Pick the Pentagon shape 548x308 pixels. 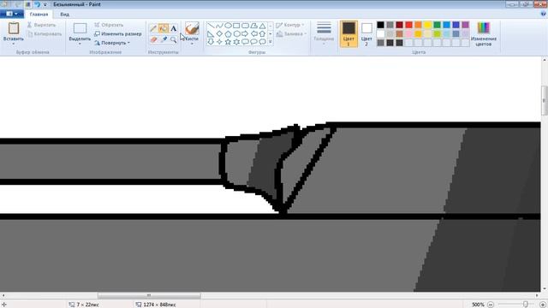[228, 34]
